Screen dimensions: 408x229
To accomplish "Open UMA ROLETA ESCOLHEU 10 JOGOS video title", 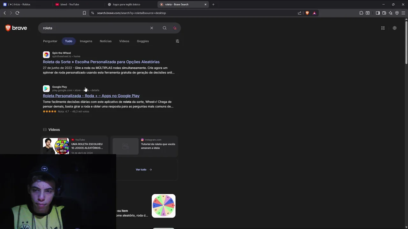I will tap(87, 146).
